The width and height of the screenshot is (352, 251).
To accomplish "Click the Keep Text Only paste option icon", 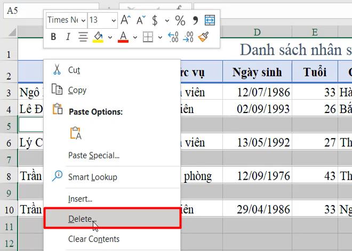I will 76,133.
